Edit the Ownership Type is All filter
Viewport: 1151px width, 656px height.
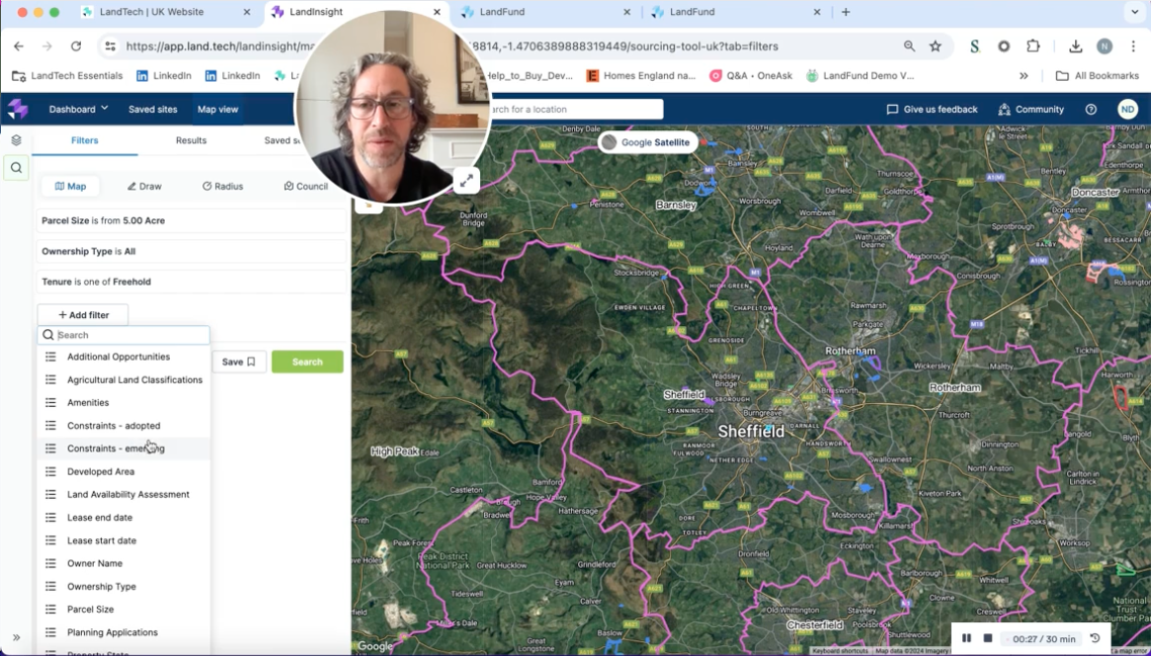coord(191,251)
